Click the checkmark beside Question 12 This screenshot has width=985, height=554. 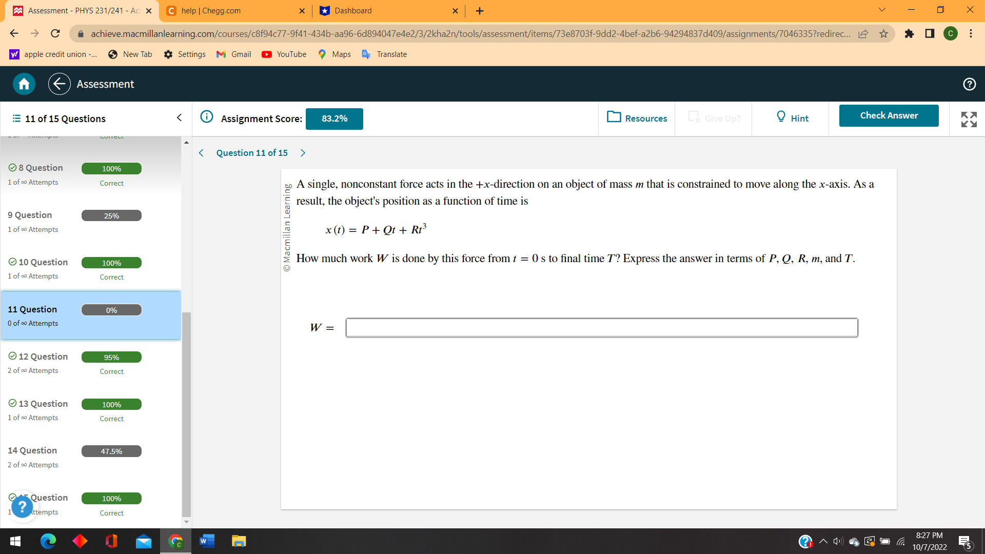[12, 356]
